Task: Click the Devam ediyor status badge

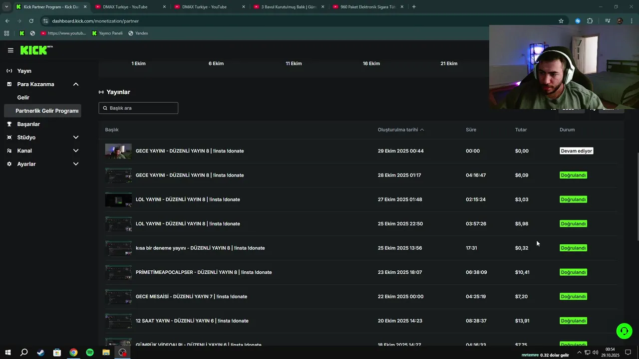Action: pos(577,151)
